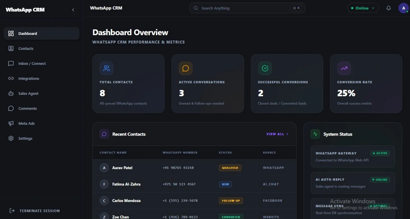Click Fatima Al-Zahra's avatar F
Viewport: 410px width, 219px height.
(x=104, y=184)
